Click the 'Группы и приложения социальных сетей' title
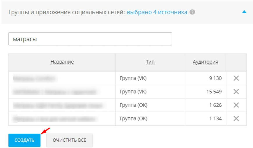Screen dimensions: 253x148 (66, 12)
